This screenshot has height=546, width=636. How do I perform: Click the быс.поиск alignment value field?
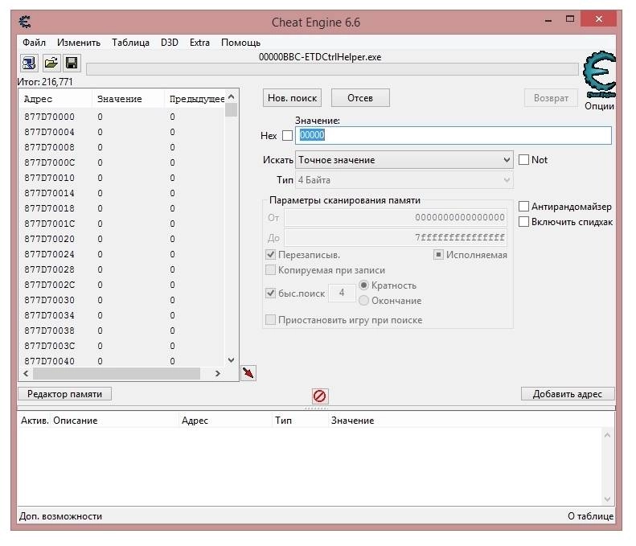click(x=342, y=293)
